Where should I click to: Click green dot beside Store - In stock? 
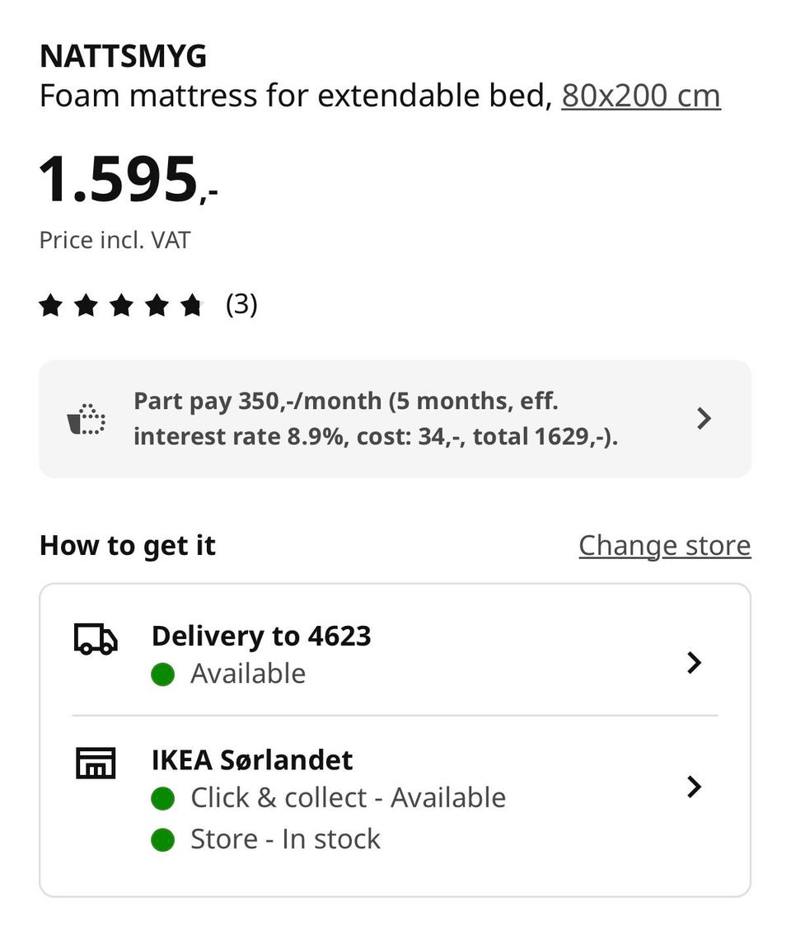[x=163, y=839]
